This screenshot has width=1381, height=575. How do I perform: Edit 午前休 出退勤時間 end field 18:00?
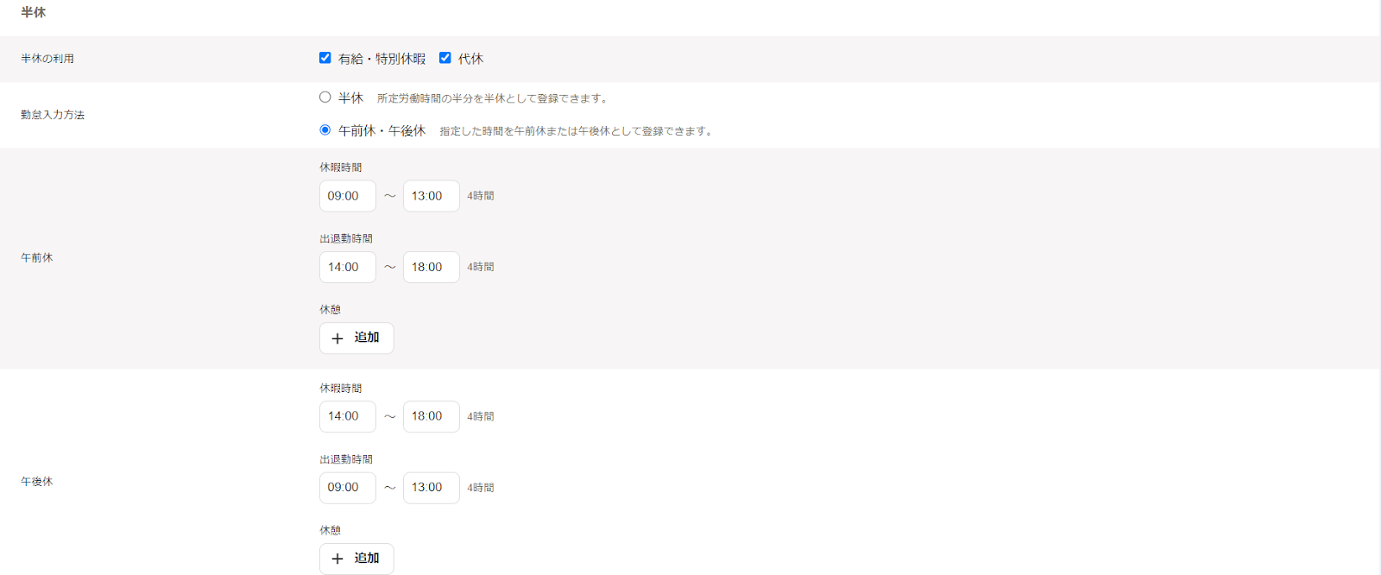tap(432, 267)
